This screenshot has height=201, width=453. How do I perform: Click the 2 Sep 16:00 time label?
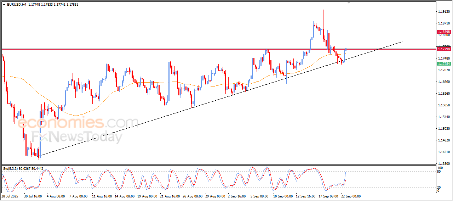pyautogui.click(x=237, y=196)
